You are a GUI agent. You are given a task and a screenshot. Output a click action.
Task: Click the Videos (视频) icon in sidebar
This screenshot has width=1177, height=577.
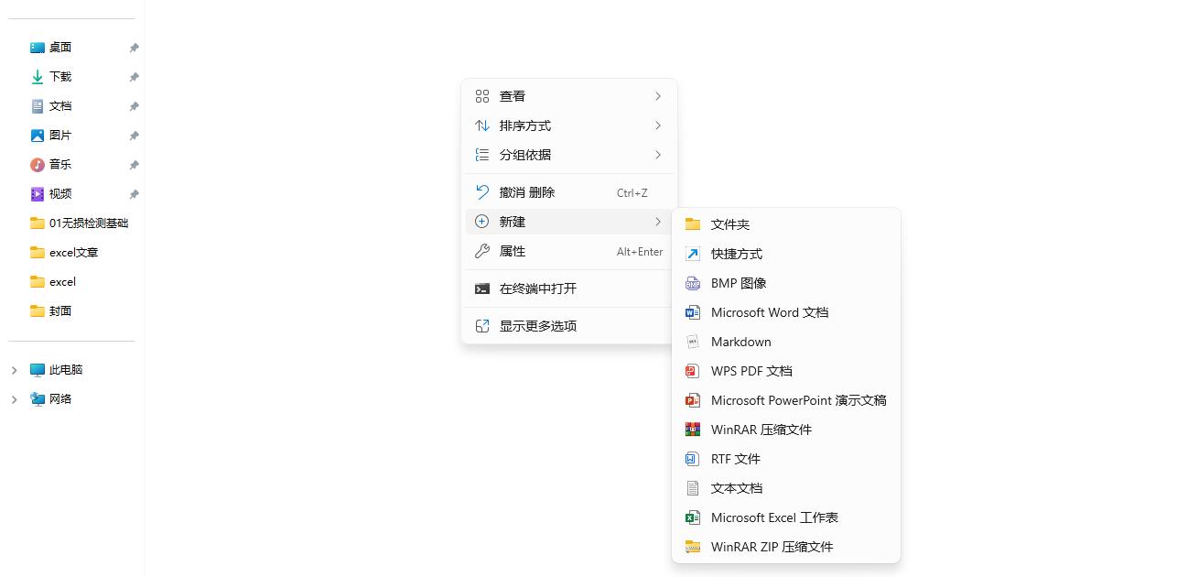38,194
